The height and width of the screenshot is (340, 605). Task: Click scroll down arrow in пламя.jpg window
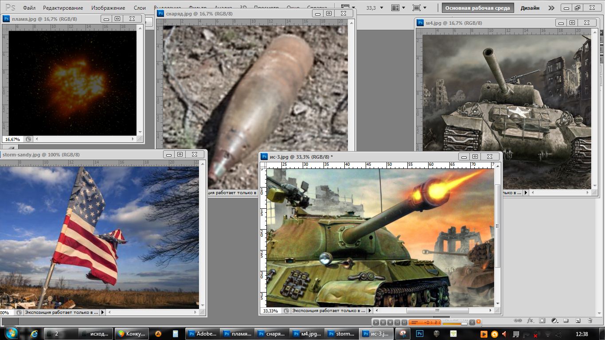click(140, 132)
